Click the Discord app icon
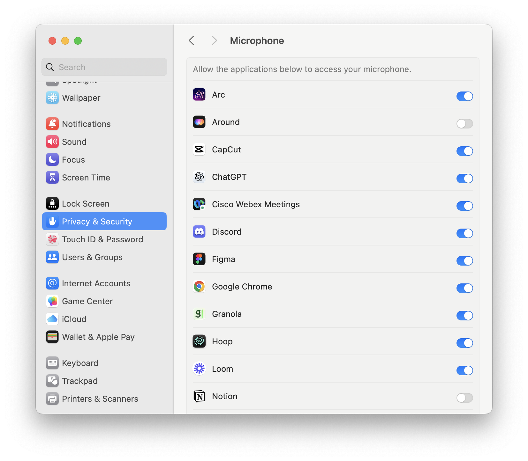Image resolution: width=528 pixels, height=461 pixels. click(199, 232)
